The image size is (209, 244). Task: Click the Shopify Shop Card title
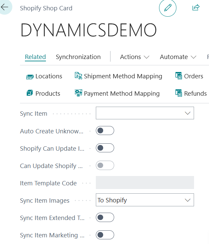coord(46,8)
